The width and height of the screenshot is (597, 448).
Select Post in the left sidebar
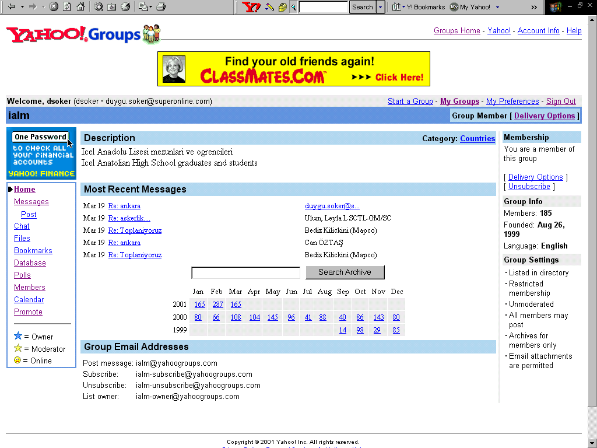pyautogui.click(x=29, y=215)
